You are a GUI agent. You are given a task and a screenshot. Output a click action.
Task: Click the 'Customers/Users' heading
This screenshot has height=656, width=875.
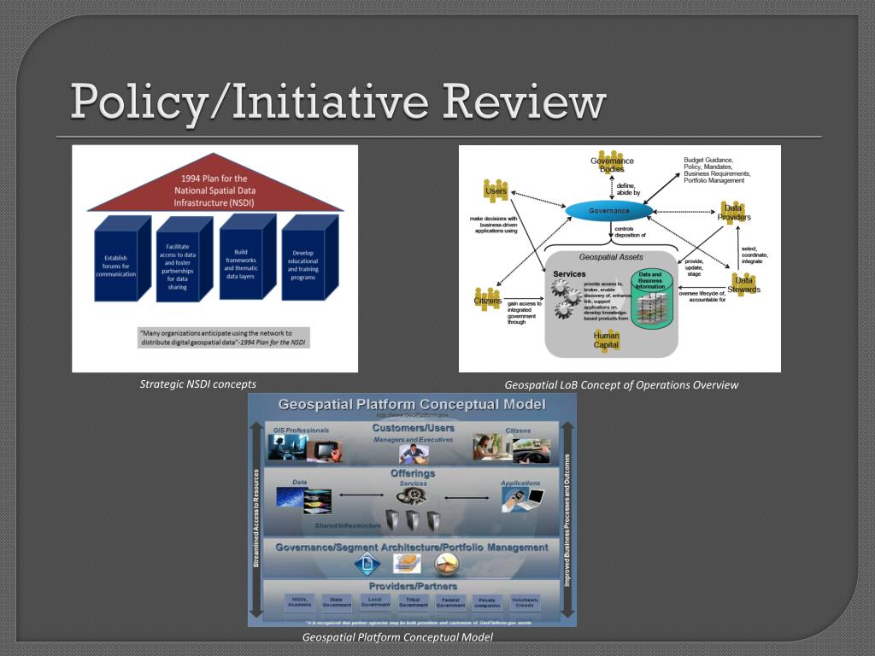[413, 429]
